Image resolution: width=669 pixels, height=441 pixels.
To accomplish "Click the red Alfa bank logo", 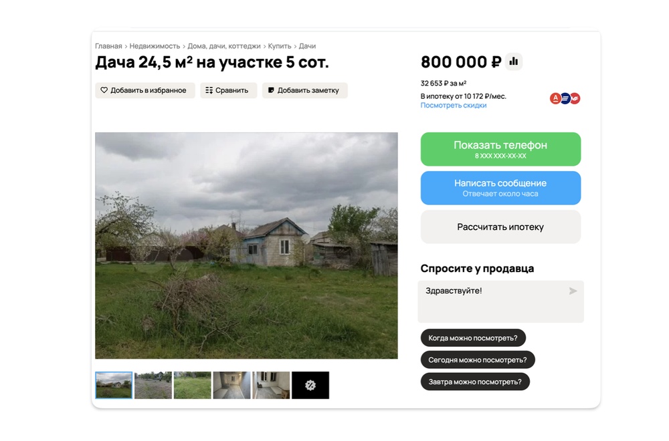I will 555,98.
